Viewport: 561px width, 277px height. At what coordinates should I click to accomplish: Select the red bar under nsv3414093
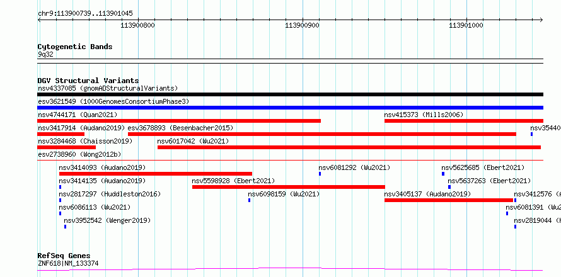coord(156,174)
